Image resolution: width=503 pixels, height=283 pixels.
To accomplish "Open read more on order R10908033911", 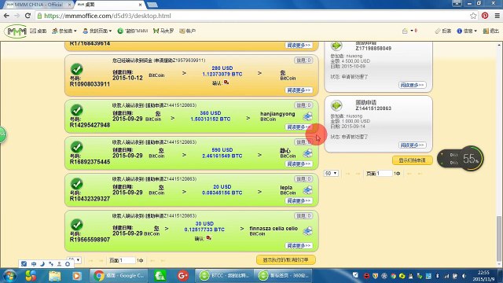I will tap(299, 90).
